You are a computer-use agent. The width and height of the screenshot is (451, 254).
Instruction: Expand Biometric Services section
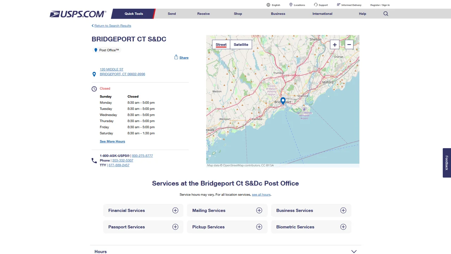click(311, 227)
